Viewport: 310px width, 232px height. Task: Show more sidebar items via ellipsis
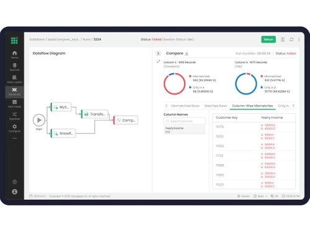14,138
